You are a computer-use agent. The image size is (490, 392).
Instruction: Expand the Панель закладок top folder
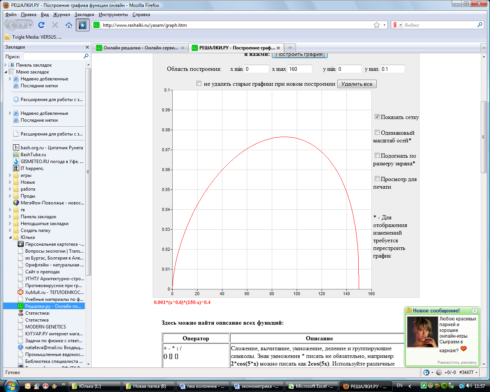tap(5, 65)
